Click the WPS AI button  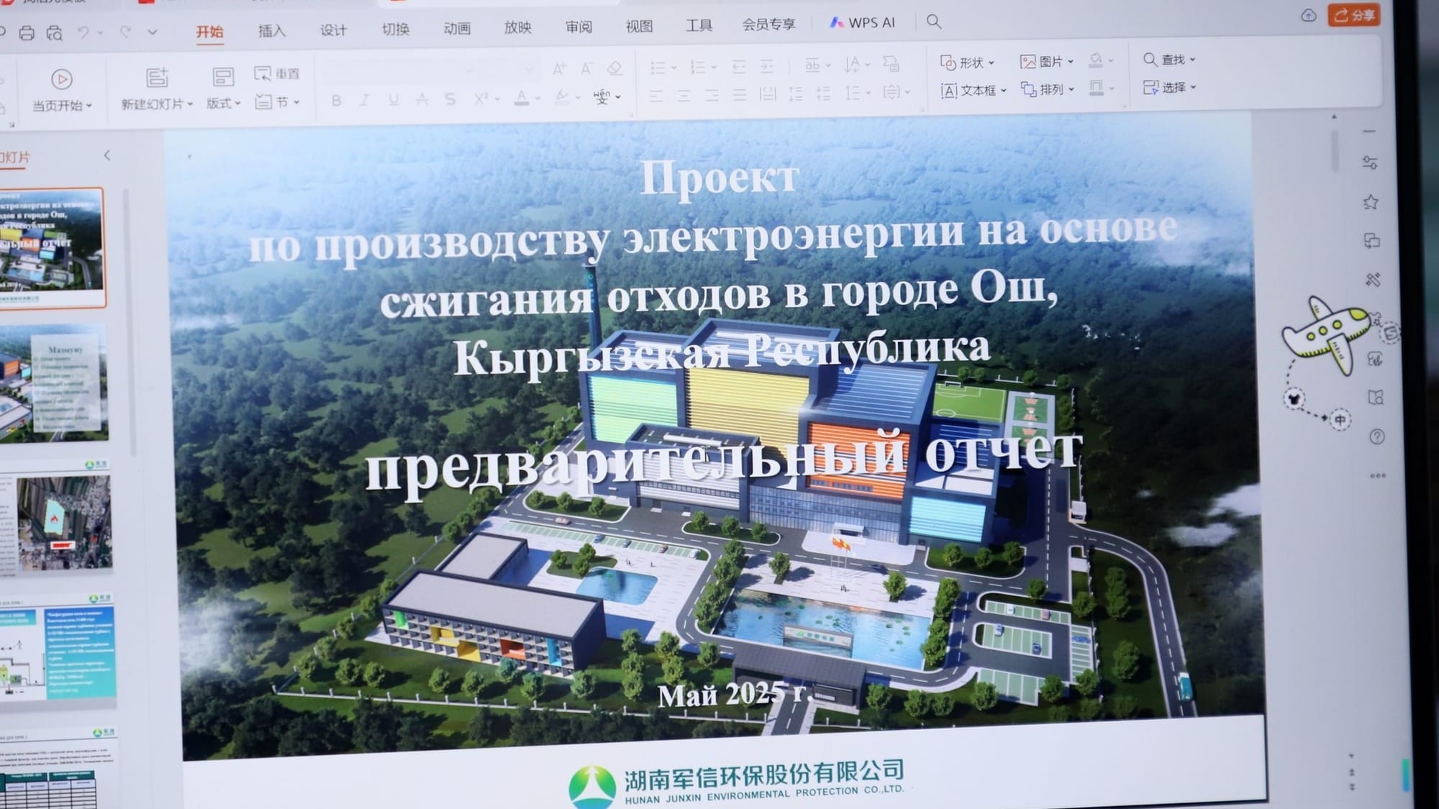point(862,23)
